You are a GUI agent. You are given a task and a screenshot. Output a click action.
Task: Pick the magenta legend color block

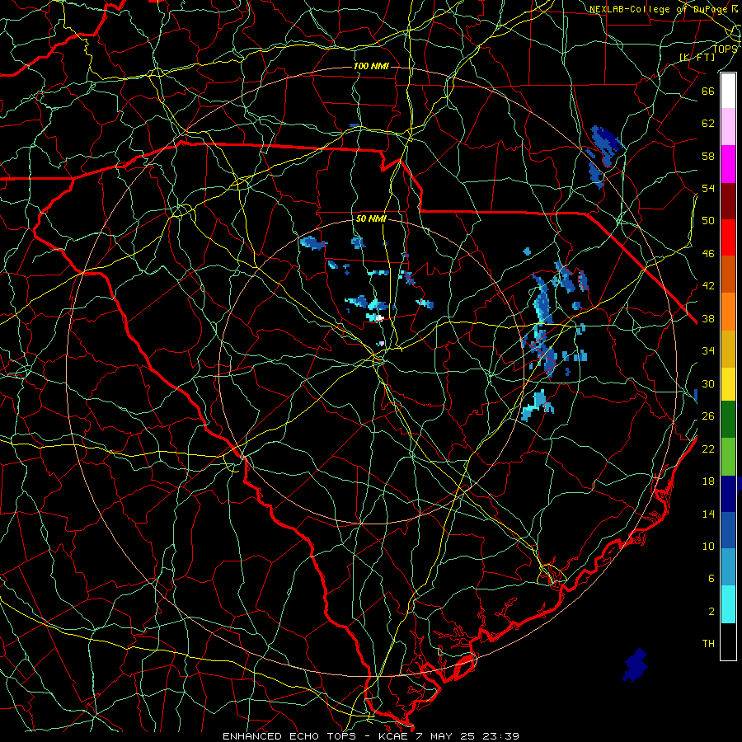728,164
